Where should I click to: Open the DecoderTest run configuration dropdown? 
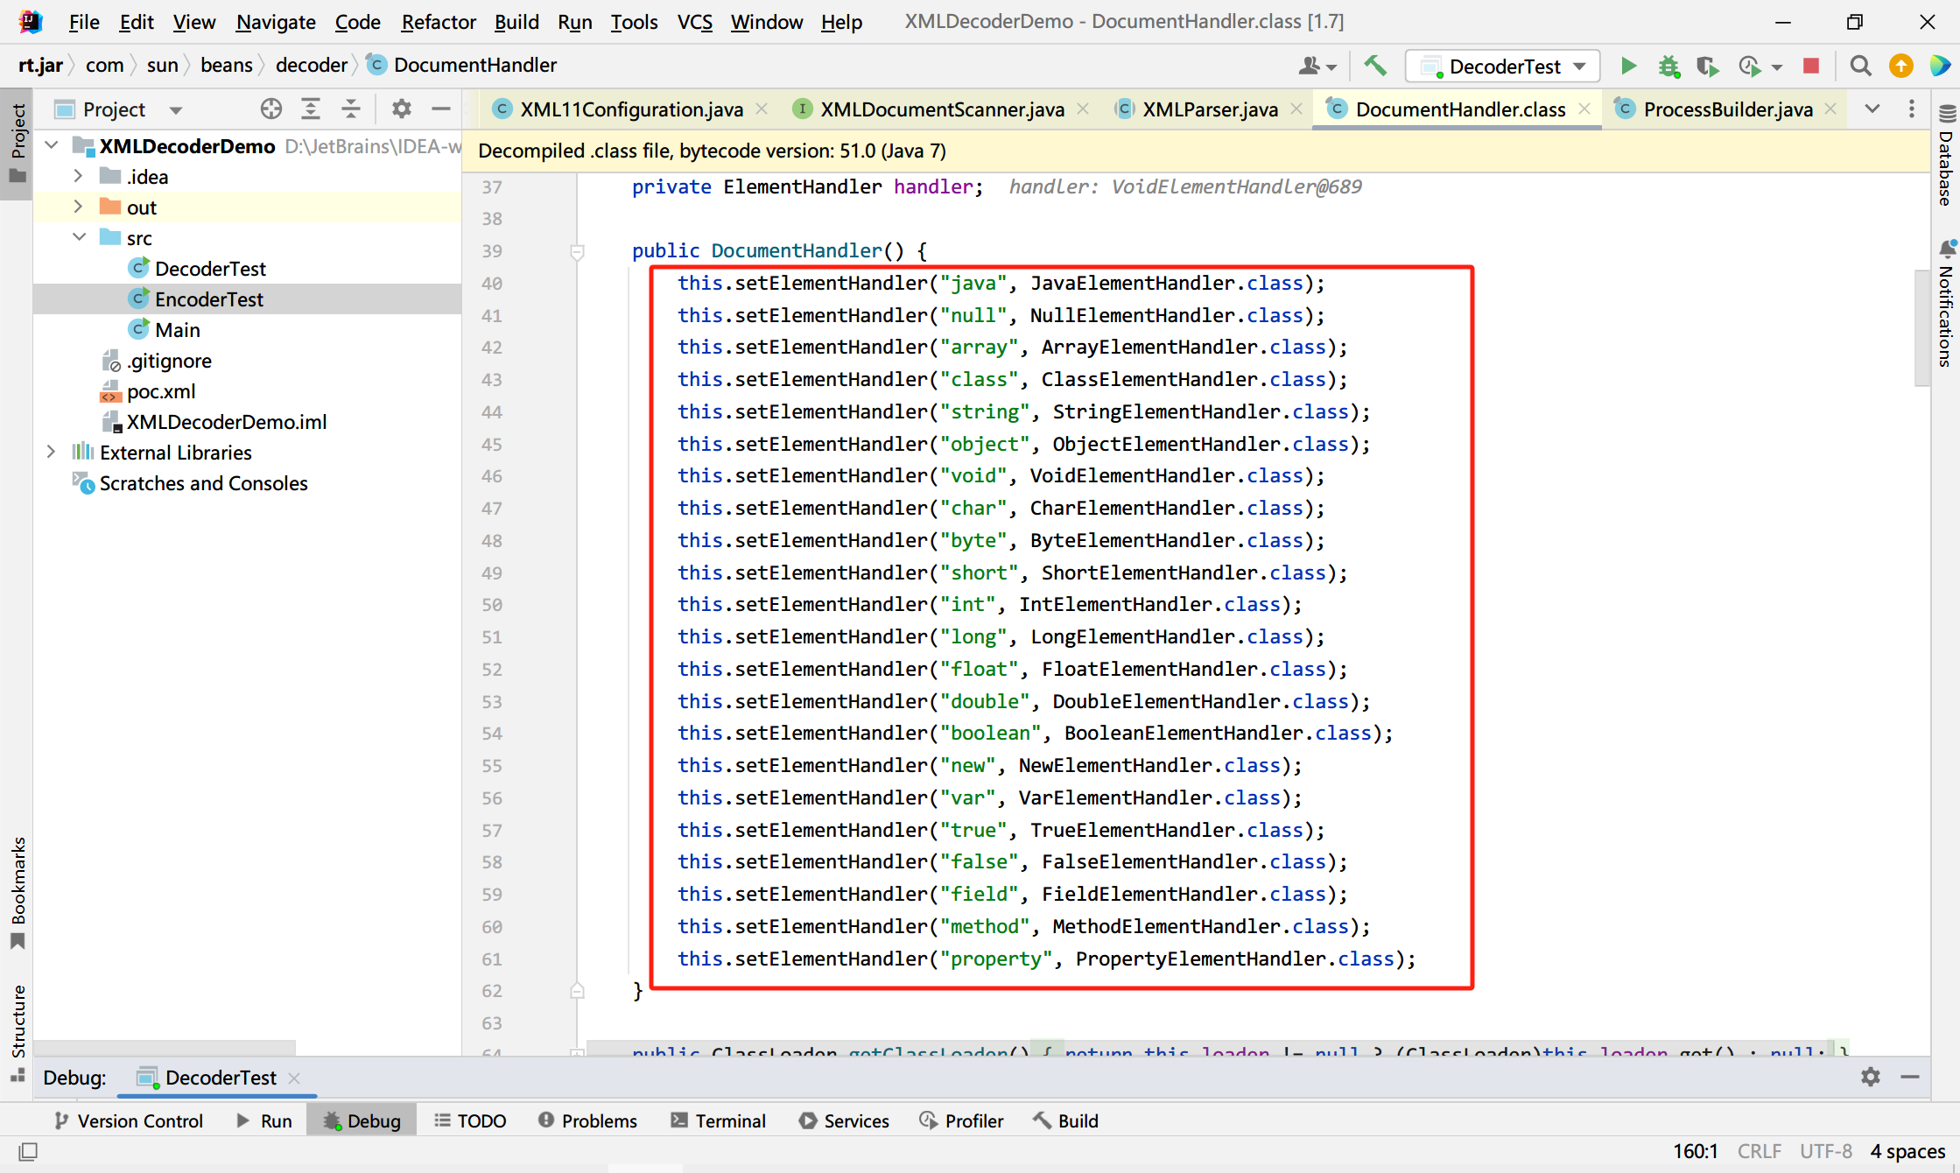click(1503, 67)
